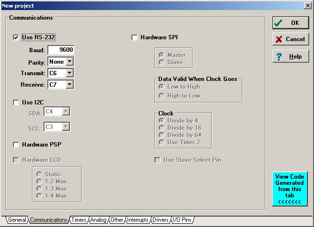Enable the Hardware PSP checkbox
Image resolution: width=314 pixels, height=227 pixels.
click(x=16, y=145)
